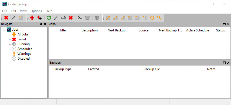Click the gray gear icon in the toolbar
This screenshot has height=105, width=231.
tap(97, 18)
